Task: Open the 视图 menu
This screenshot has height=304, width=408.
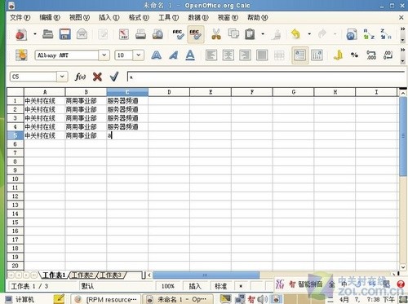Action: tap(79, 18)
